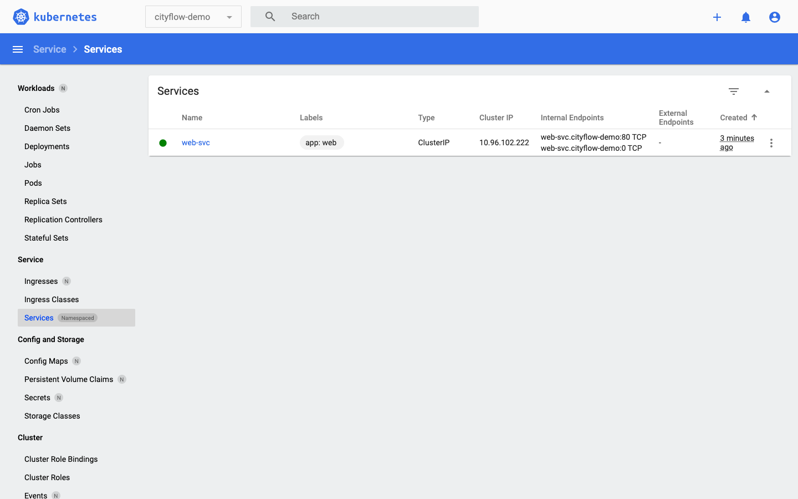This screenshot has height=499, width=798.
Task: Click the Services breadcrumb text
Action: tap(103, 49)
